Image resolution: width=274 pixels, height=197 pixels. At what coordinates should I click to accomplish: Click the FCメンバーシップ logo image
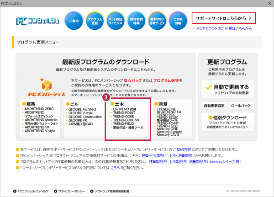pos(47,87)
